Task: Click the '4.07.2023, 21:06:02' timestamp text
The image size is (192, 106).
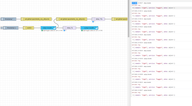Action: (137, 82)
